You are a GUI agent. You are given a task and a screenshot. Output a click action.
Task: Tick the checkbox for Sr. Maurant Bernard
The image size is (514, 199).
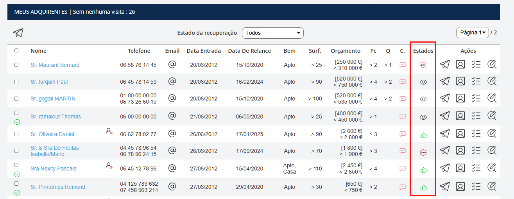[x=16, y=65]
